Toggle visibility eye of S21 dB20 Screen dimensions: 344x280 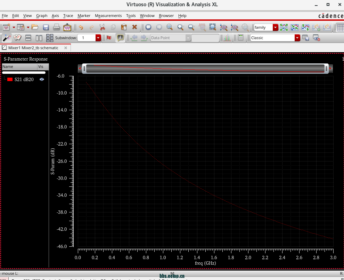tap(42, 79)
